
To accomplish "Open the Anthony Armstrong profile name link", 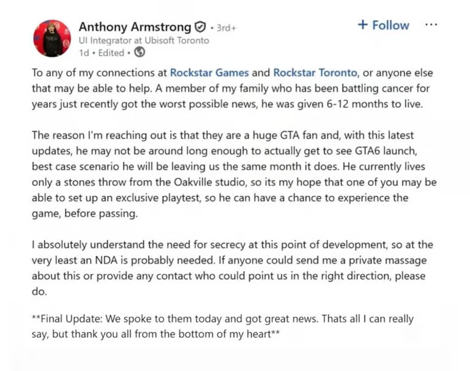I will pyautogui.click(x=135, y=27).
